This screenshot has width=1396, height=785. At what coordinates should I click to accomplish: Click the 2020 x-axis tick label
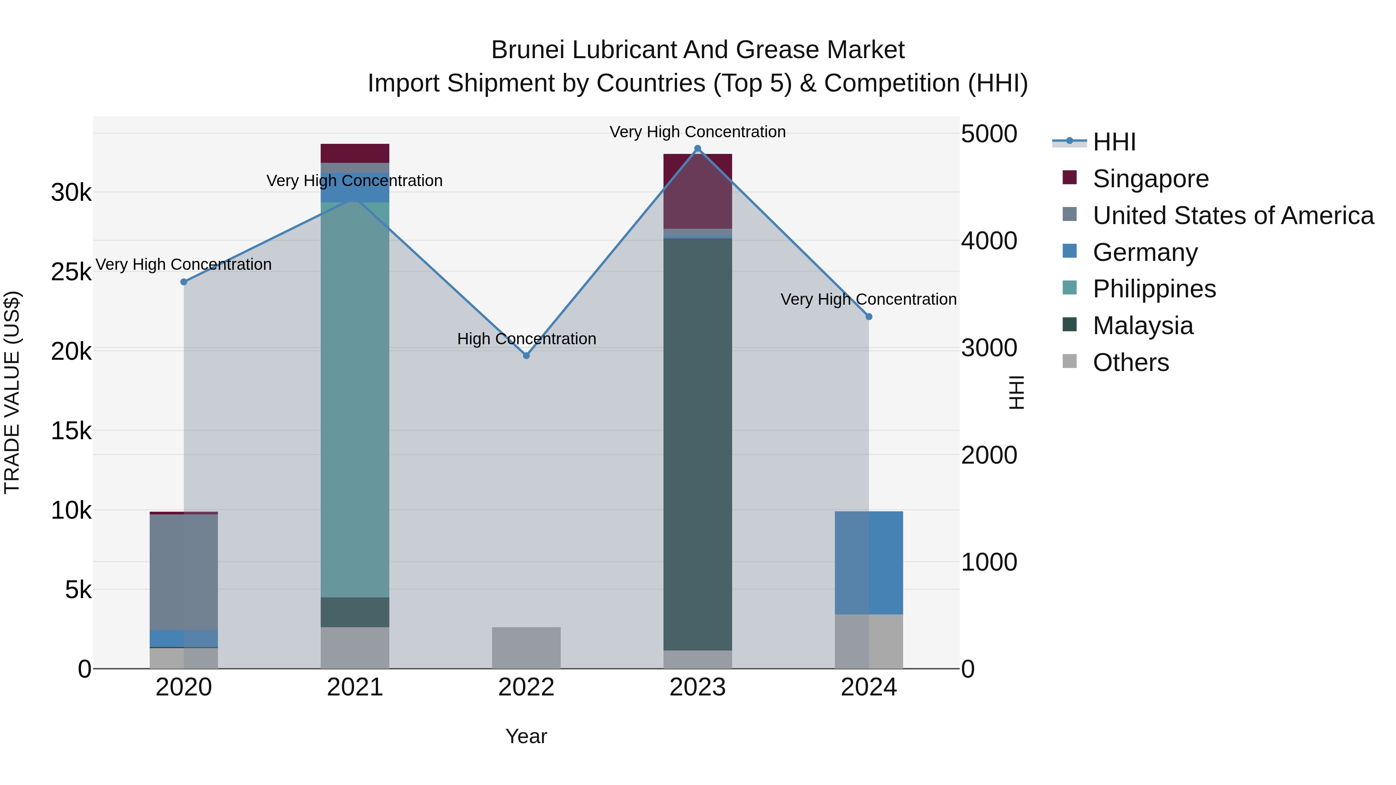(x=184, y=687)
